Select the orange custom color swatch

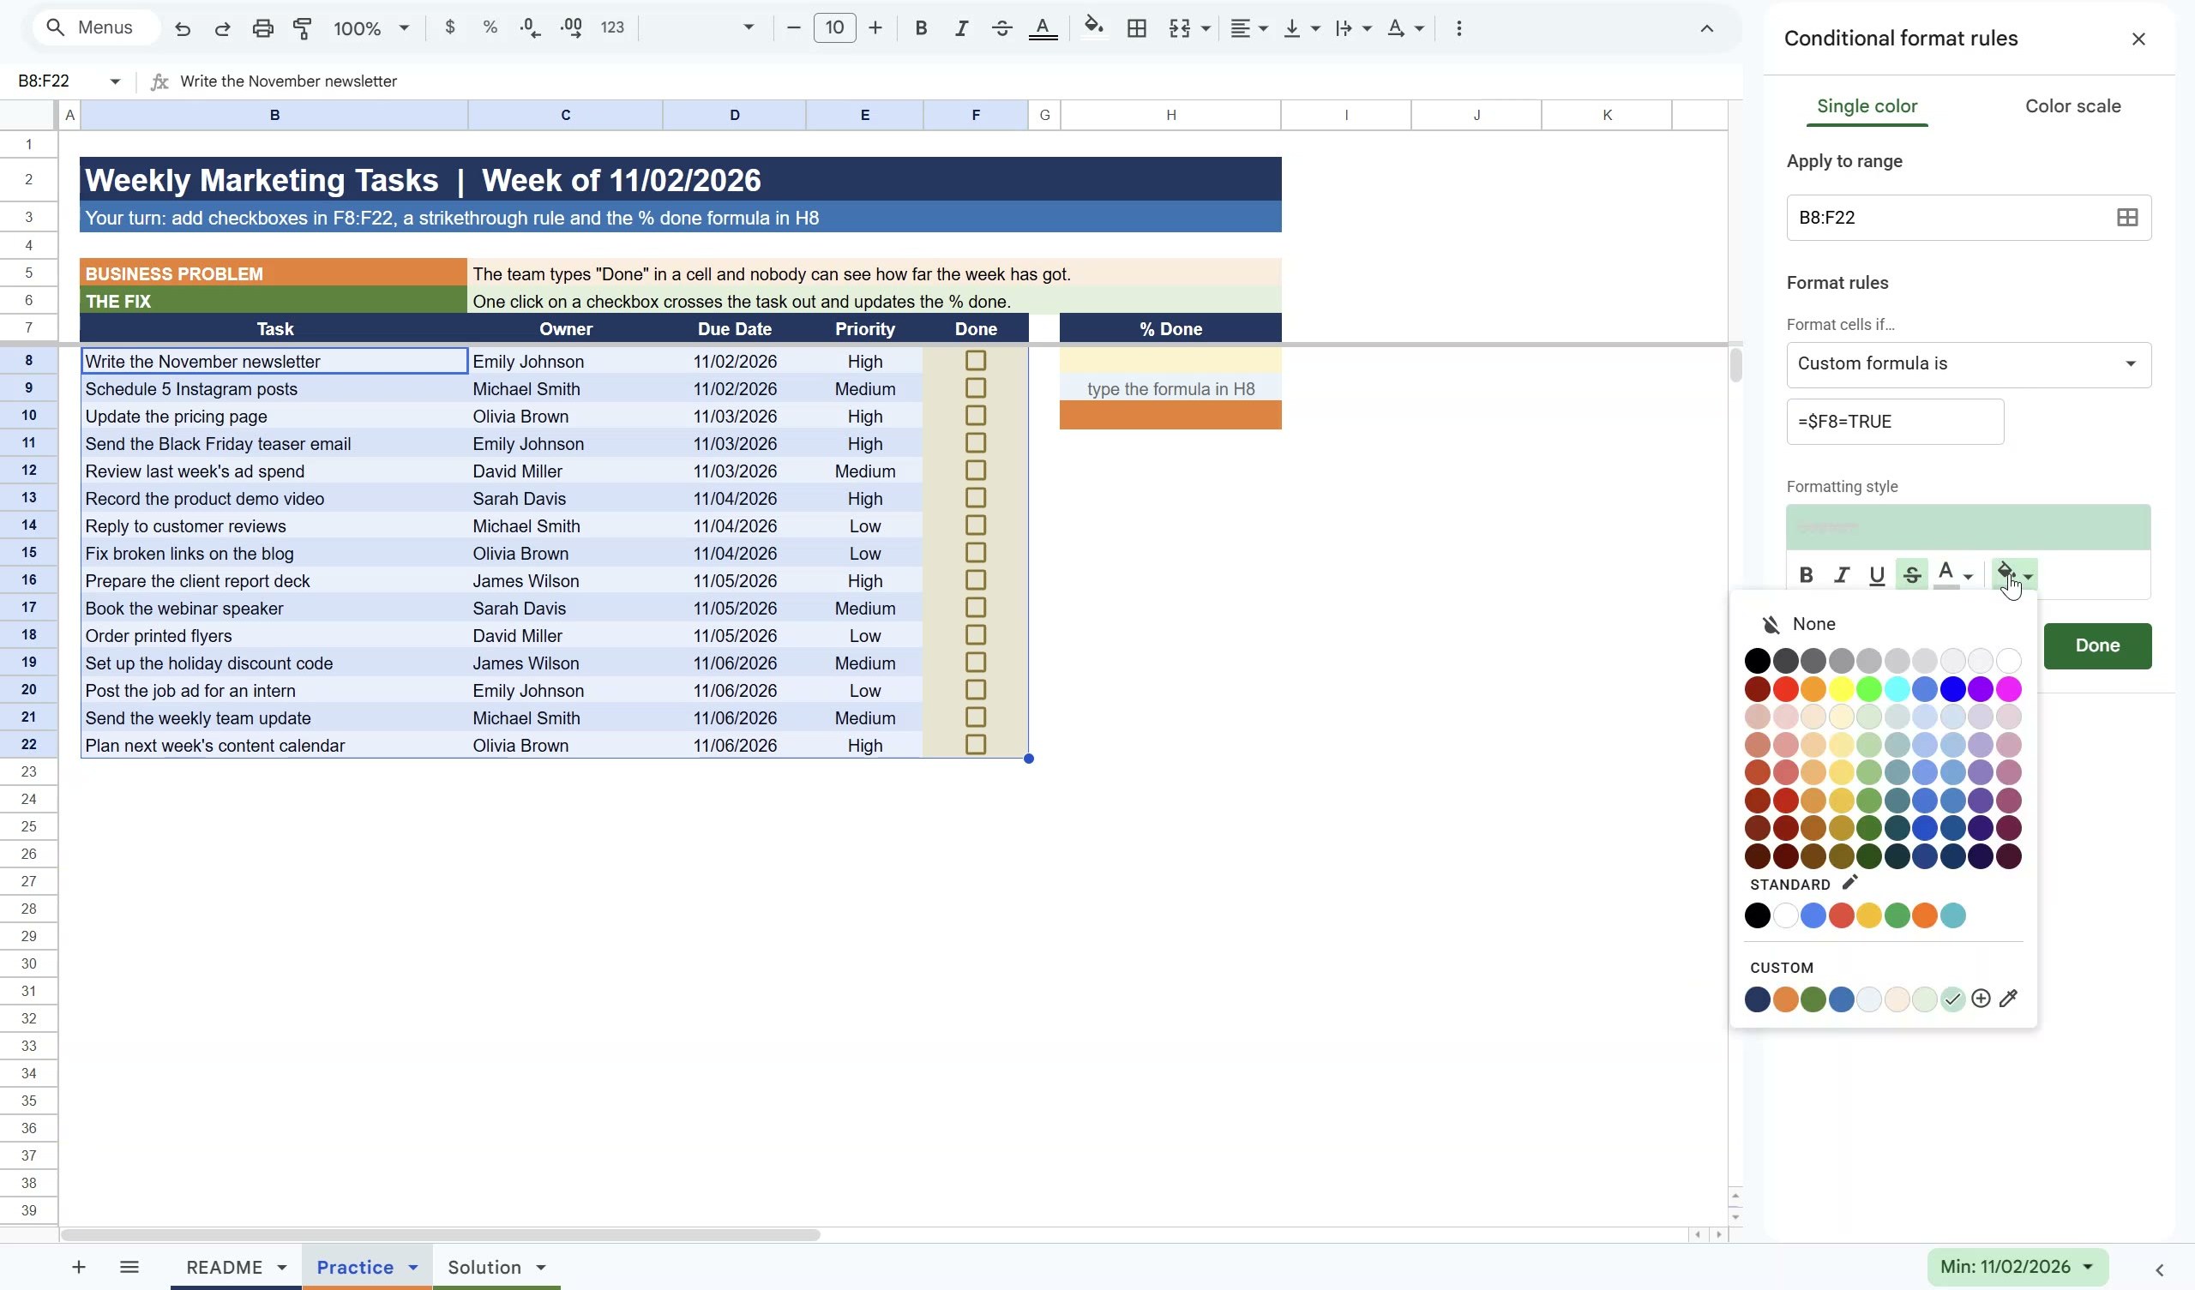click(x=1785, y=999)
